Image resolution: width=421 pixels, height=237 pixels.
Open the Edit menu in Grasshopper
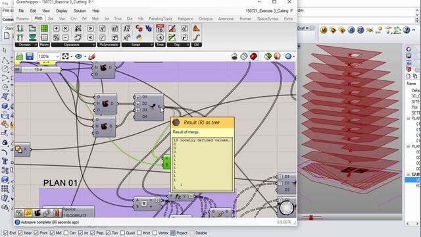click(x=33, y=11)
